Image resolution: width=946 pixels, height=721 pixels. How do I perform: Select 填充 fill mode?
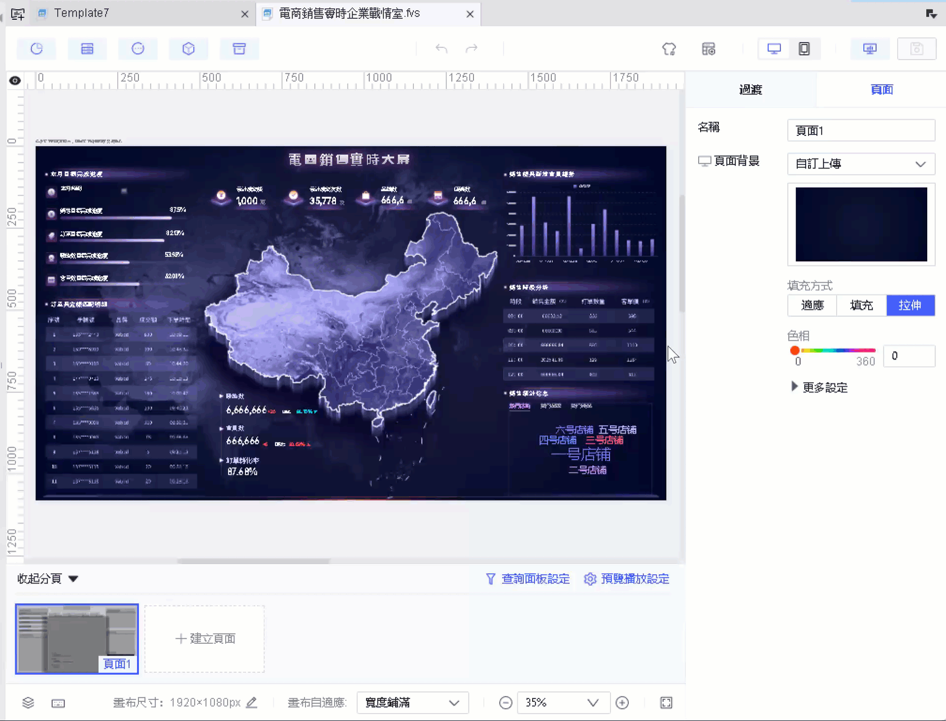click(861, 305)
